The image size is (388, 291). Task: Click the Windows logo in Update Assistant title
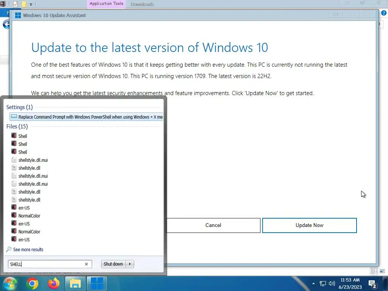point(18,15)
